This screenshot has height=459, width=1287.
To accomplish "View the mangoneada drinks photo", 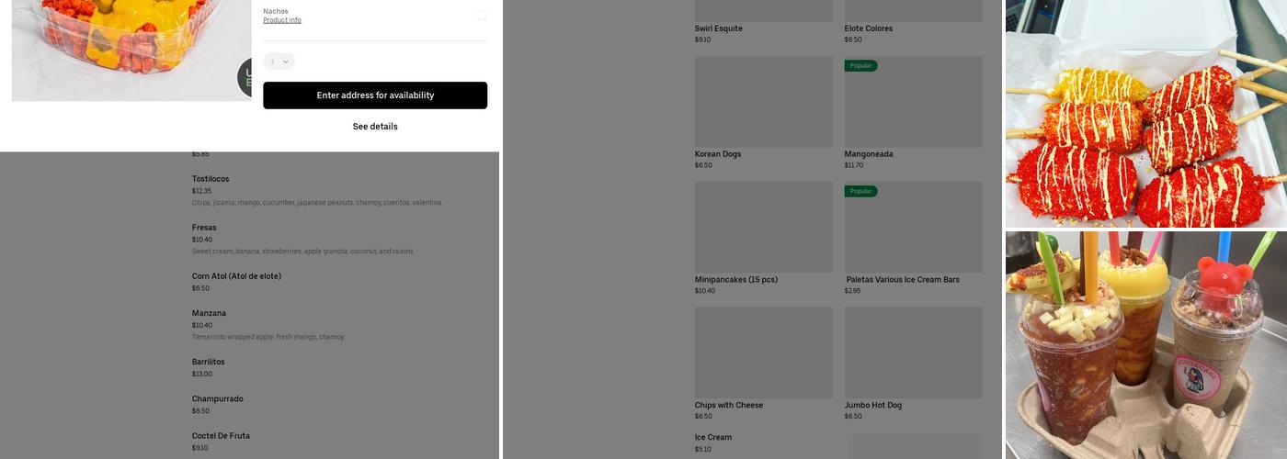I will (x=1145, y=345).
